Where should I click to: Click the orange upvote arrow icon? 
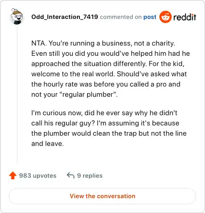(x=13, y=176)
